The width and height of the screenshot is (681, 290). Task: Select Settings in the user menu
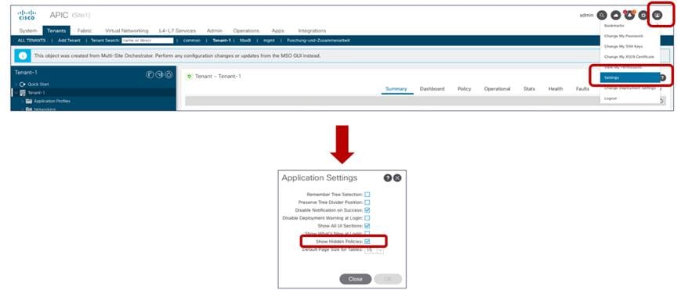[630, 77]
